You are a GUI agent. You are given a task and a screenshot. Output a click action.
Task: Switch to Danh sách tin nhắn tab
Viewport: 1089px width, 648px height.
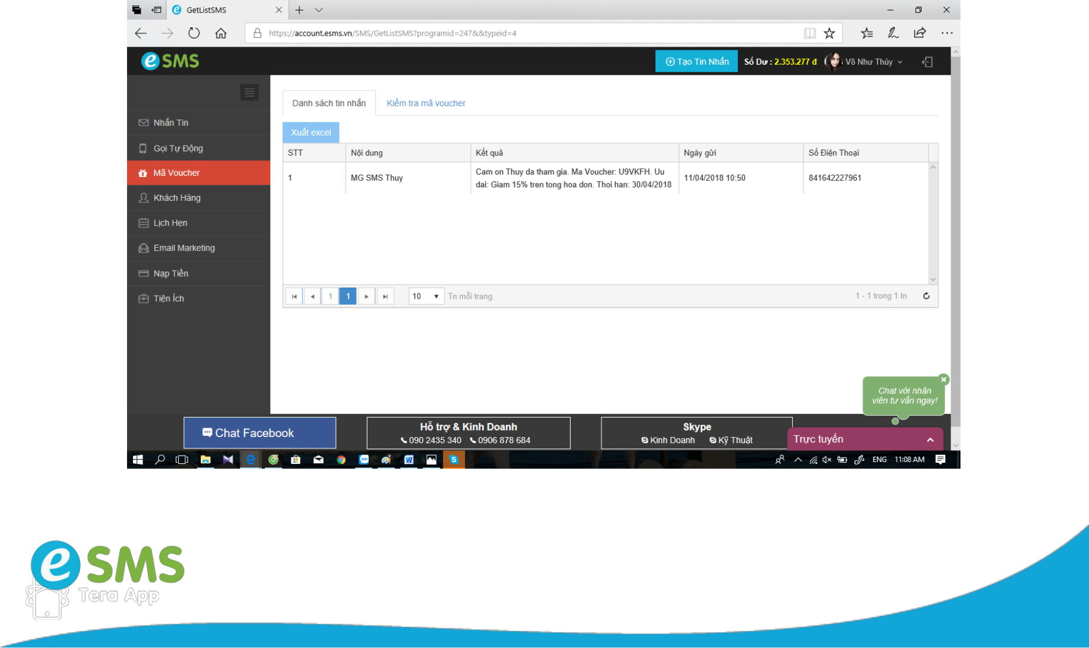tap(329, 103)
